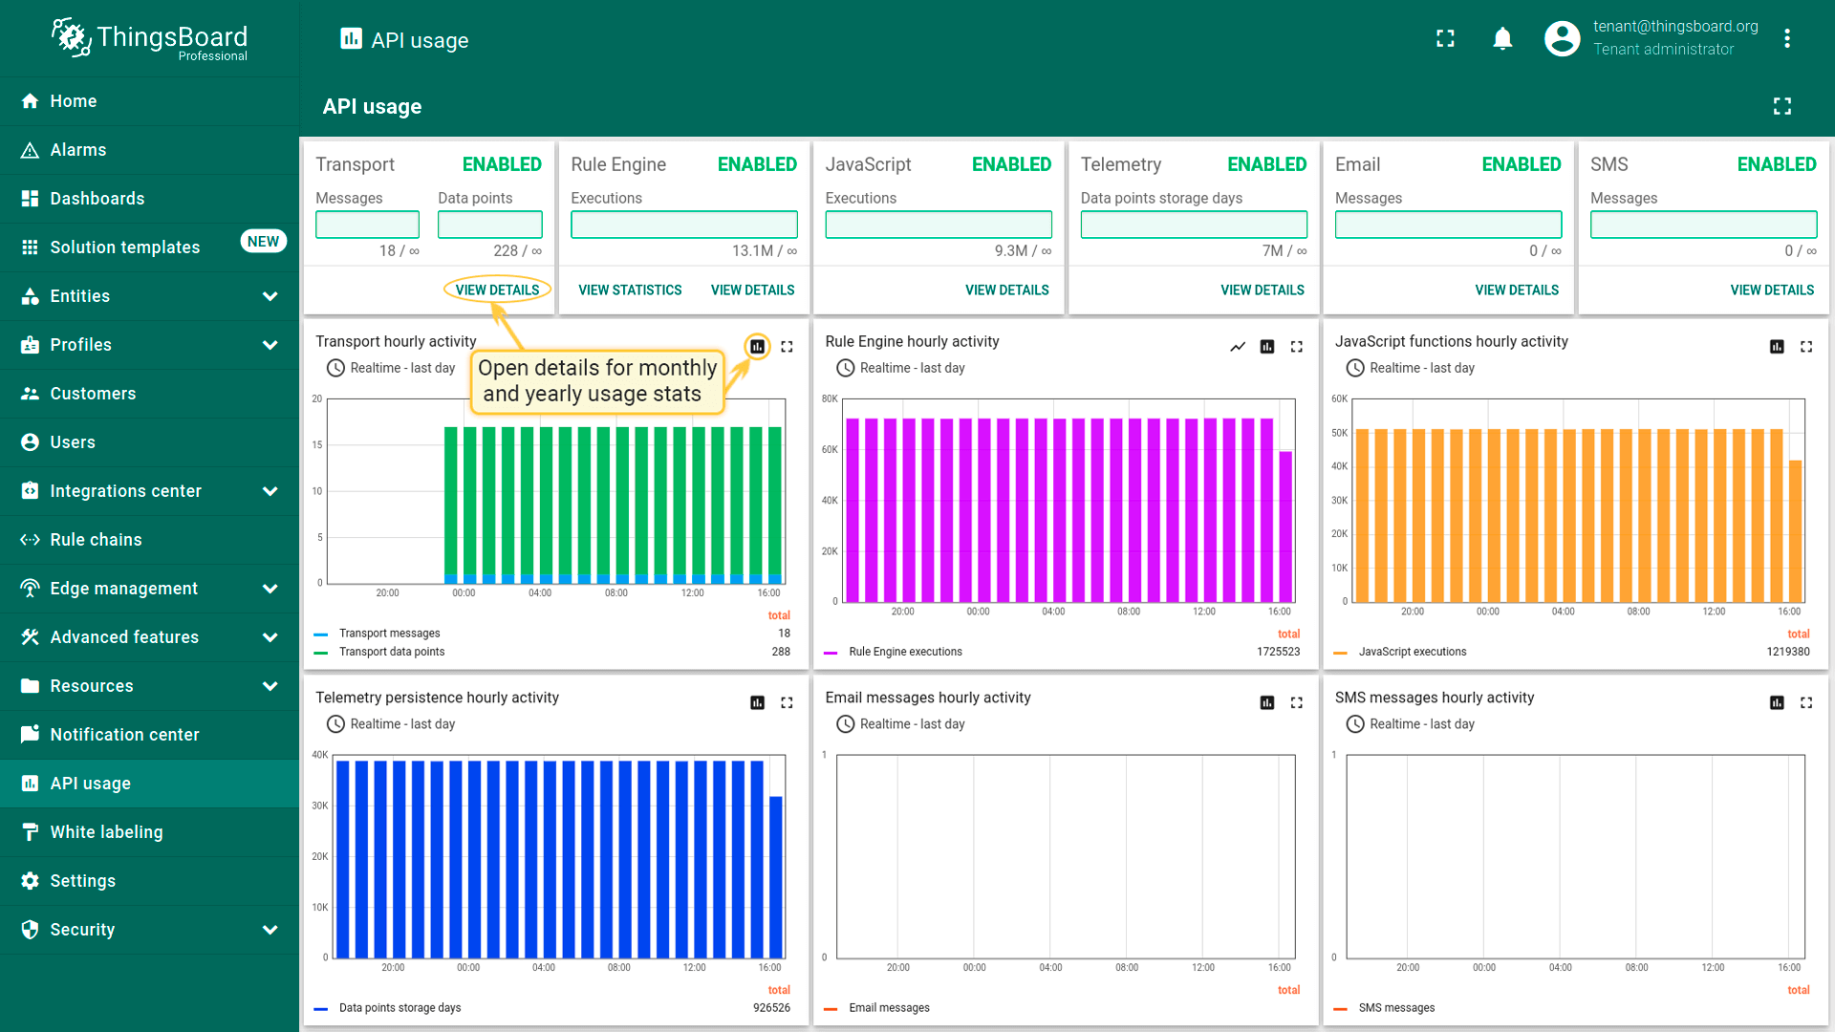Toggle JavaScript executions legend series
The width and height of the screenshot is (1835, 1032).
tap(1413, 652)
